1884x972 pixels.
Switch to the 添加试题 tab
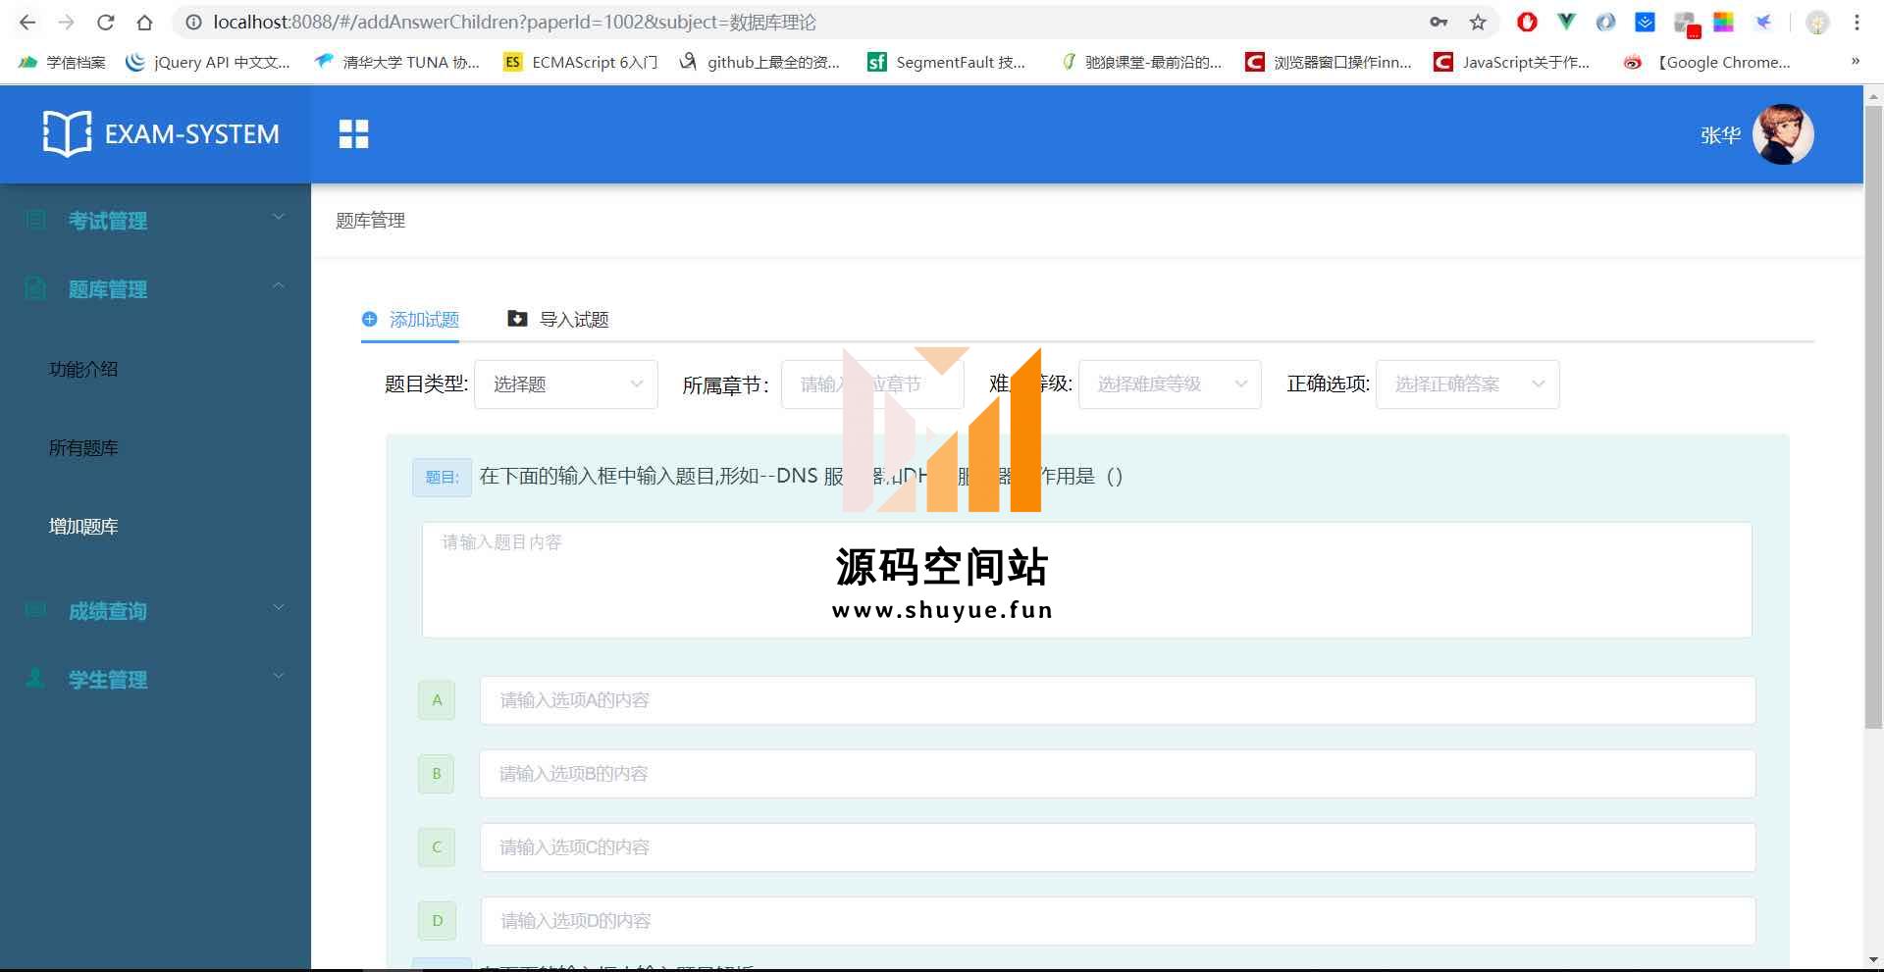[x=410, y=319]
